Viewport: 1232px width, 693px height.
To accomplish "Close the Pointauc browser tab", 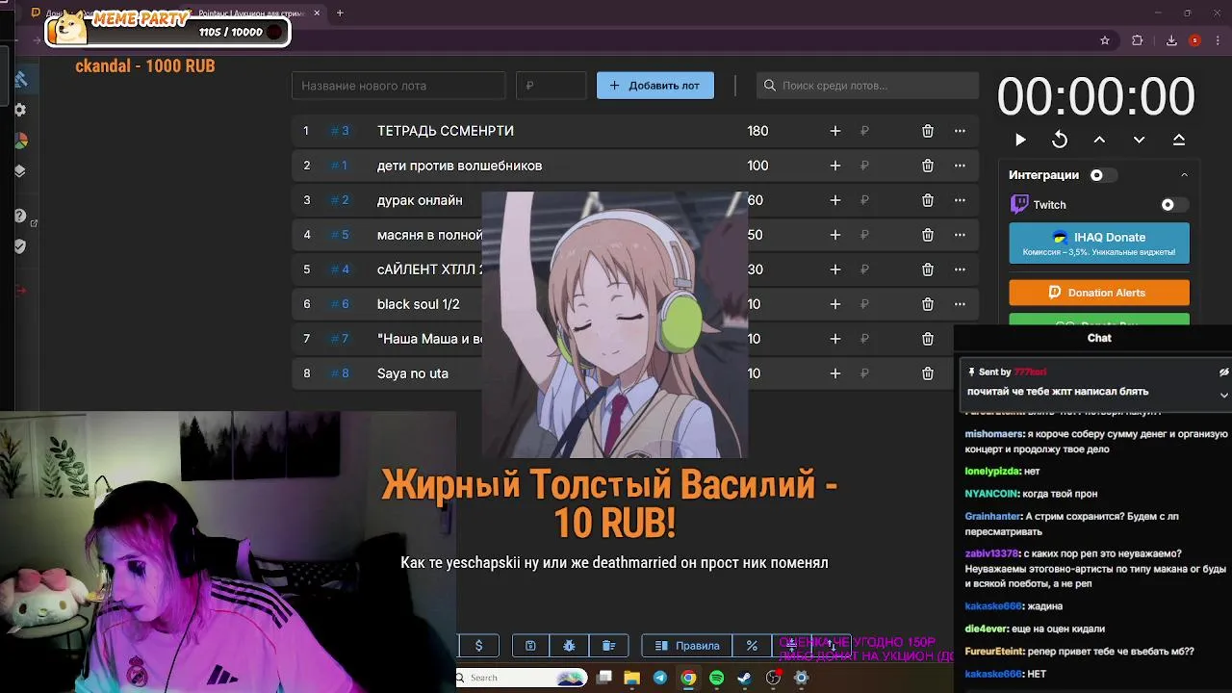I will (x=317, y=13).
